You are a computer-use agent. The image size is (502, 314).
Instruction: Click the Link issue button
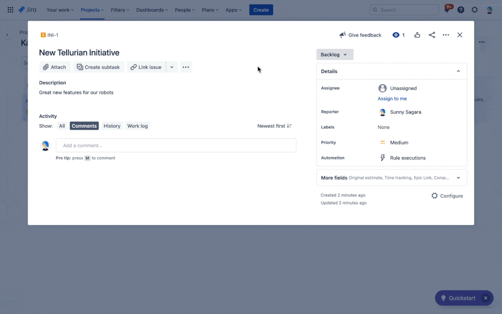pos(146,67)
